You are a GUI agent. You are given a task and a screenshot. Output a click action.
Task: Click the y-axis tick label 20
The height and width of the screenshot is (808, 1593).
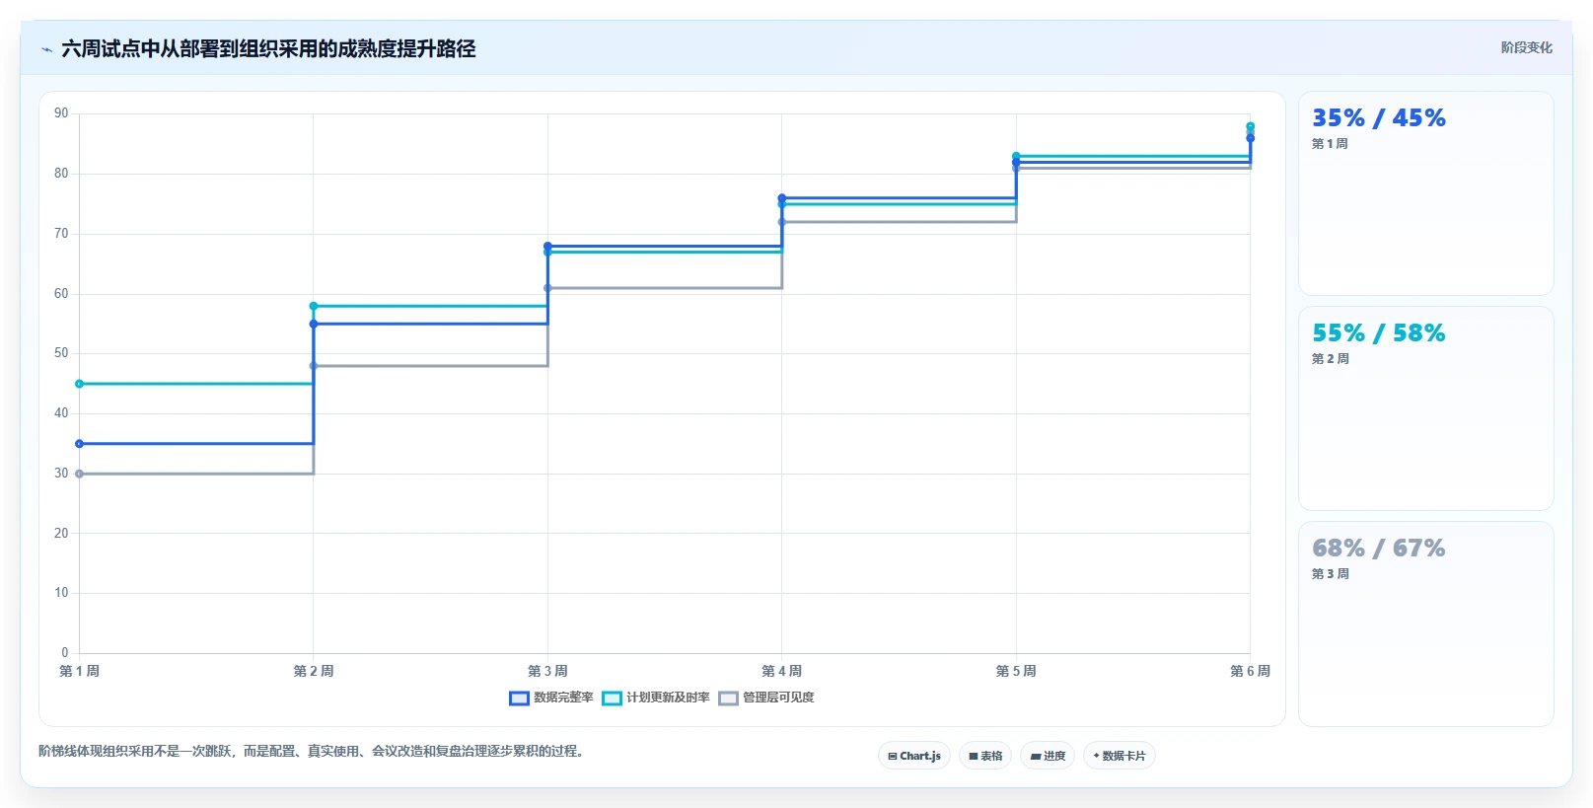[61, 534]
